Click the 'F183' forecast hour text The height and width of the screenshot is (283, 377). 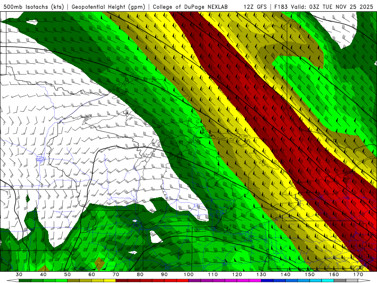281,7
